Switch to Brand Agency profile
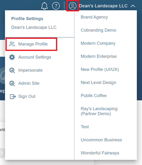The height and width of the screenshot is (165, 142). click(x=94, y=17)
